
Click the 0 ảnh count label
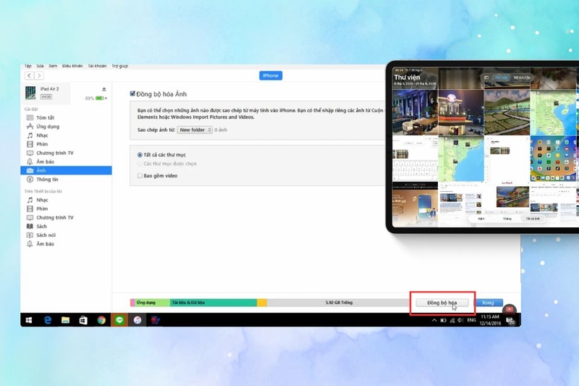tap(221, 130)
